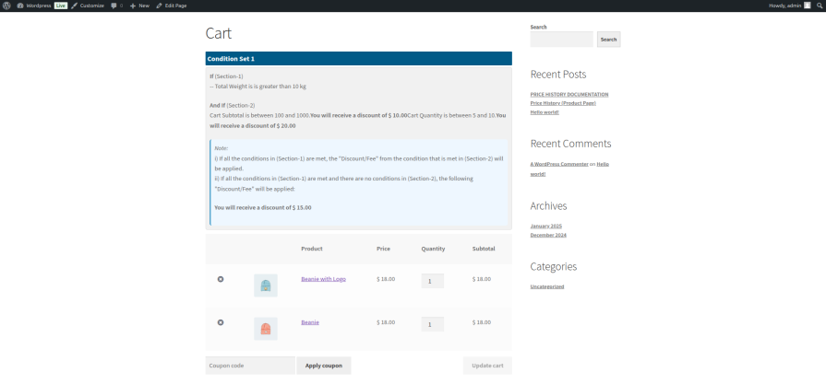This screenshot has height=384, width=826.
Task: Open the Wordpress site dashboard menu
Action: [39, 6]
